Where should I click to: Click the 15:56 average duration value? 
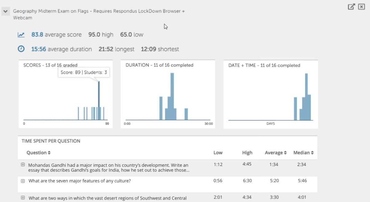(38, 49)
